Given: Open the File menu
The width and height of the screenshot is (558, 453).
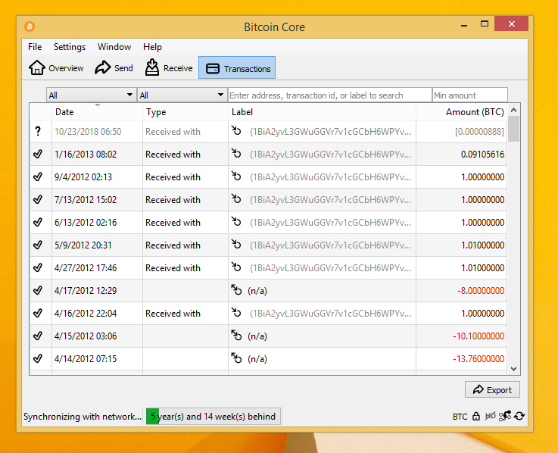Looking at the screenshot, I should click(x=35, y=47).
